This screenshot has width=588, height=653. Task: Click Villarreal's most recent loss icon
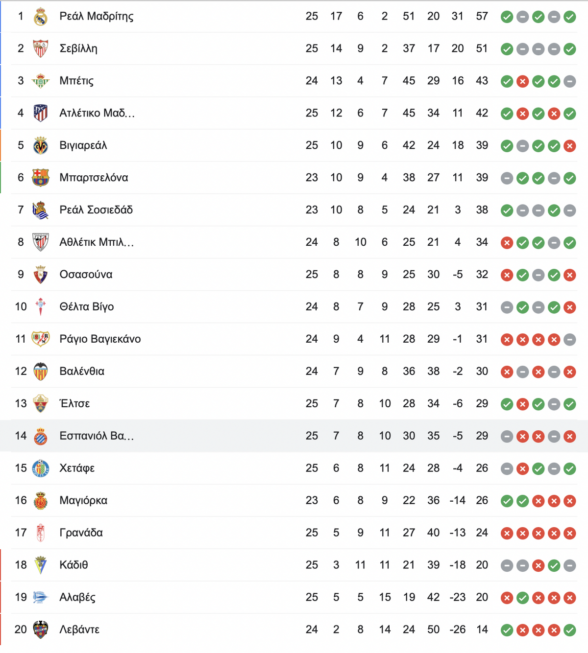pyautogui.click(x=569, y=146)
